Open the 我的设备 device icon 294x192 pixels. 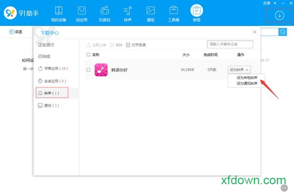pos(59,11)
